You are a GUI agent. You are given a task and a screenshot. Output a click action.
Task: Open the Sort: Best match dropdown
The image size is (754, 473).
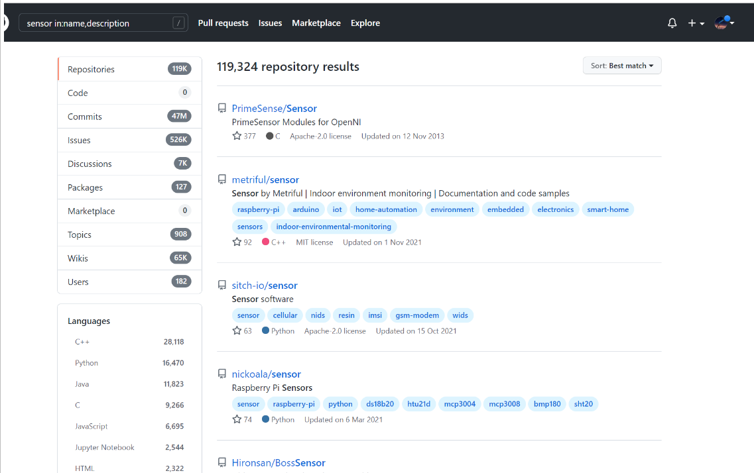pos(622,66)
